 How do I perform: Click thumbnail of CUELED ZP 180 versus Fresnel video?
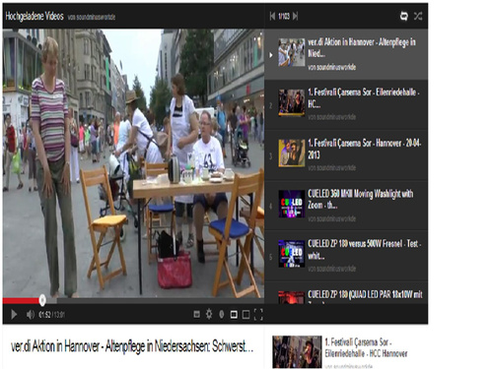[292, 254]
